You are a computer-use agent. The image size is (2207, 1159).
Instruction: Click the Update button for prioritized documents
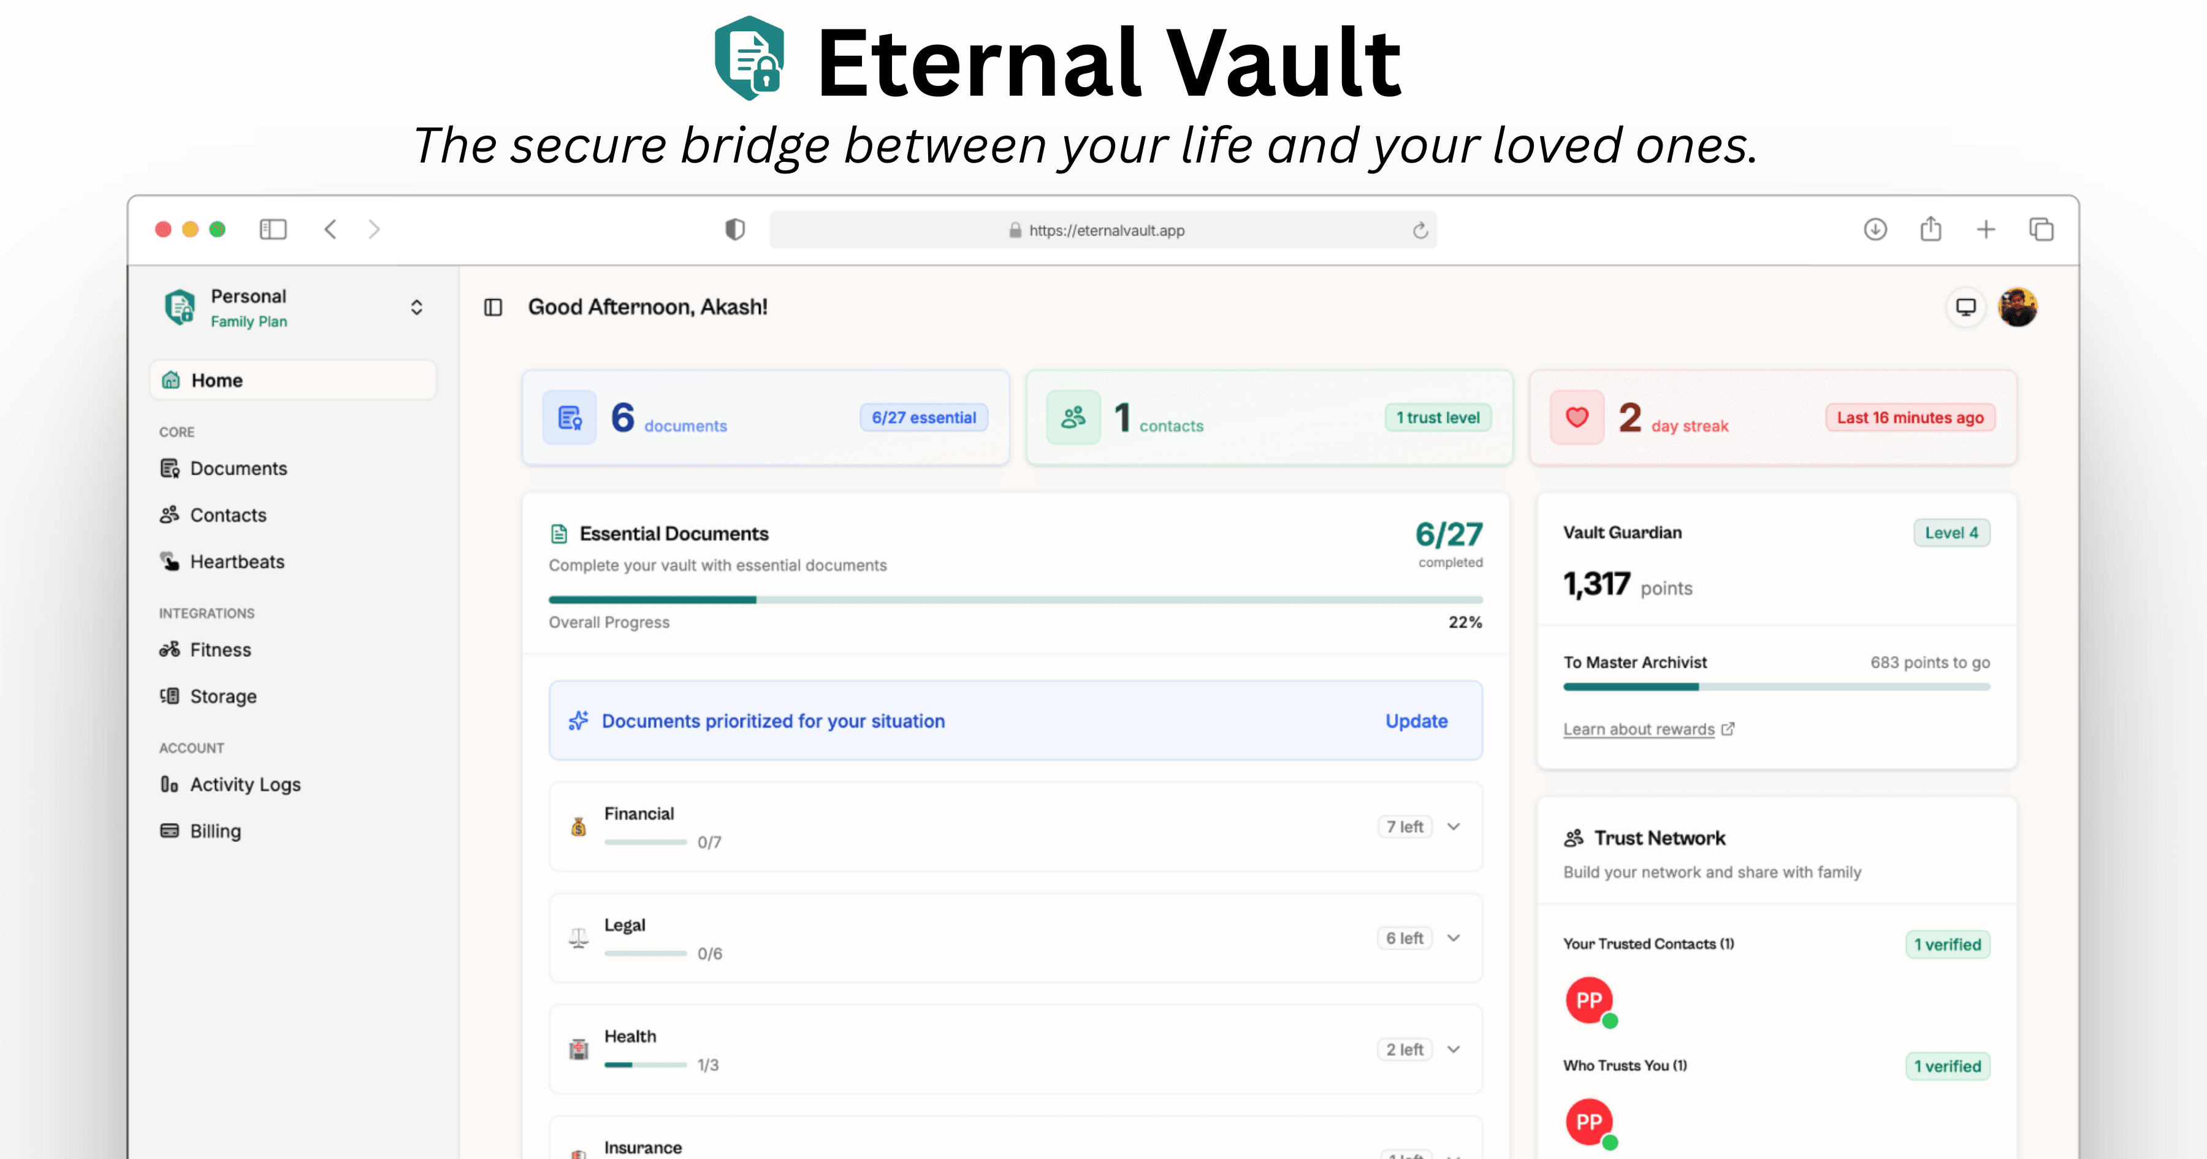(x=1416, y=721)
